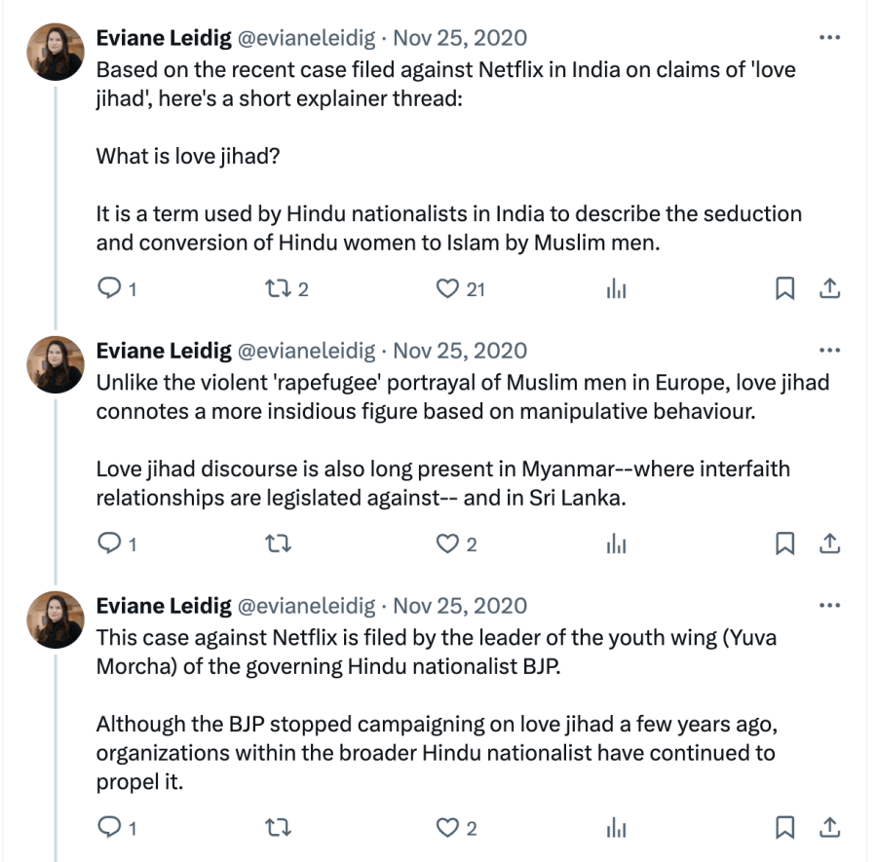The image size is (877, 862).
Task: Share the second tweet about Myanmar
Action: (830, 544)
